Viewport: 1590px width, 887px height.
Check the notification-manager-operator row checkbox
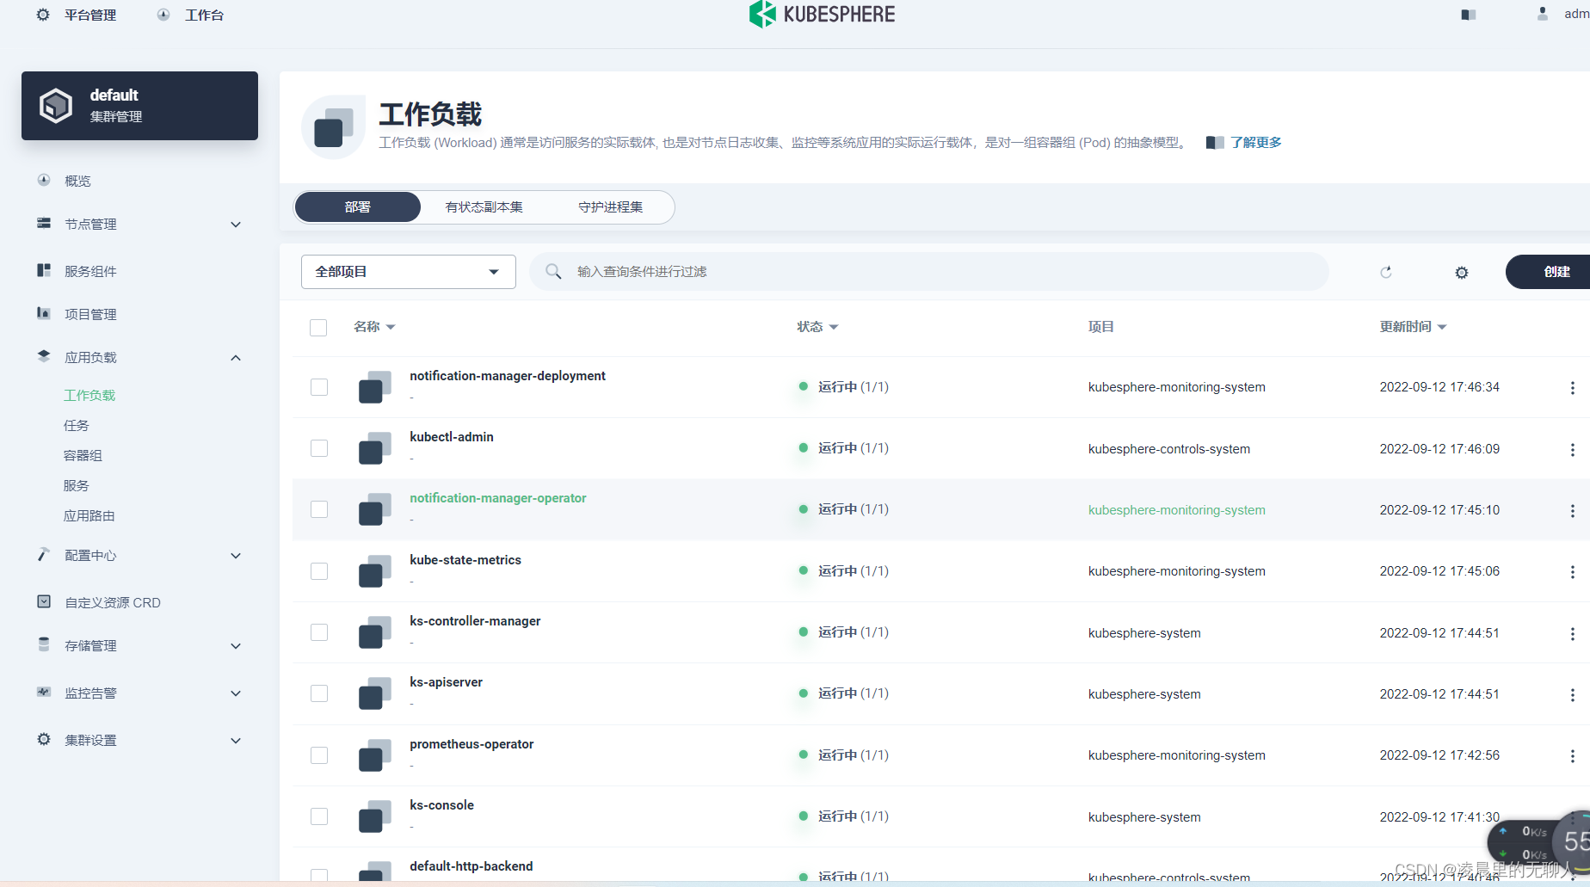coord(319,509)
